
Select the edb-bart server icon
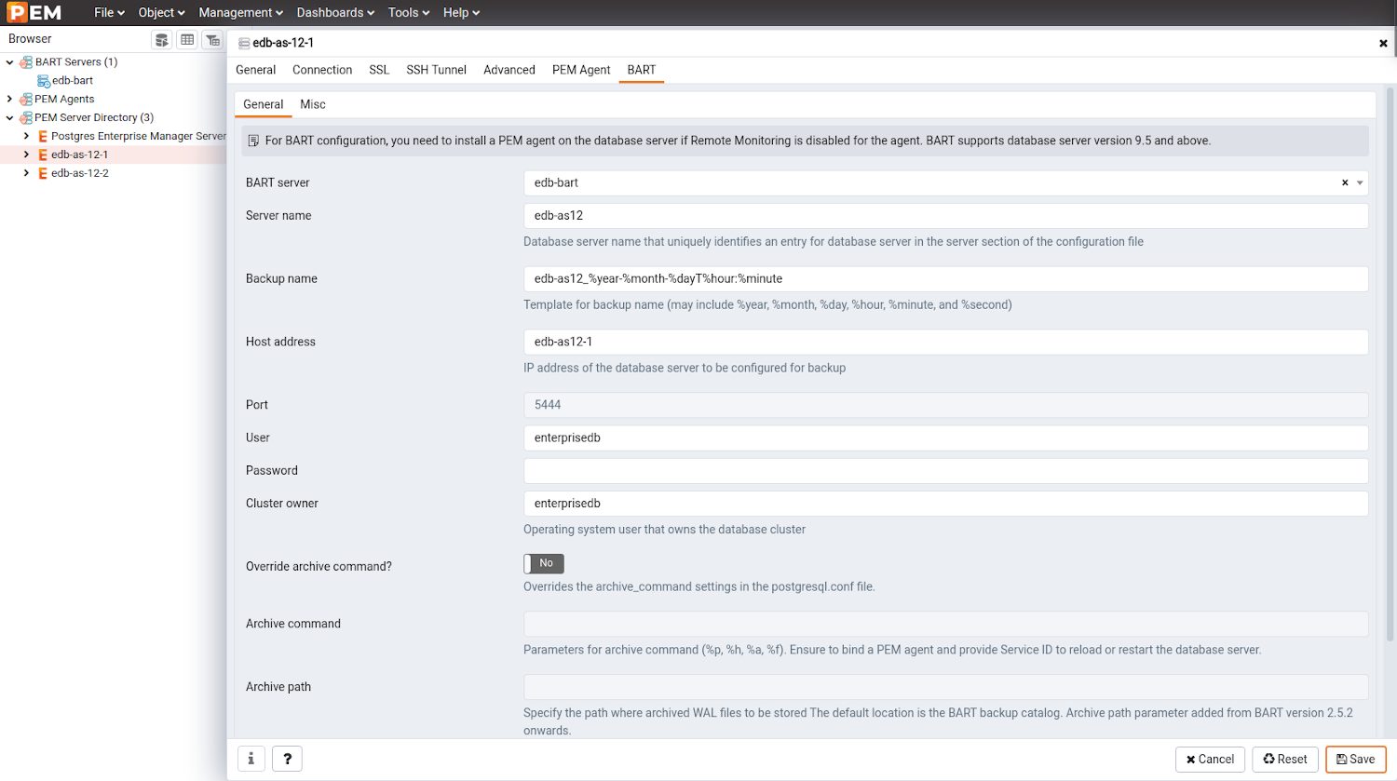pyautogui.click(x=44, y=81)
